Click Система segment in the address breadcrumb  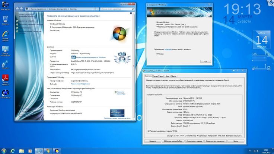coord(73,9)
